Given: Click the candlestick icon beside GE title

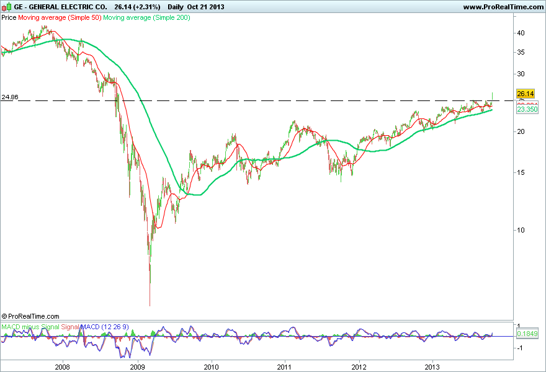Looking at the screenshot, I should [x=6, y=7].
